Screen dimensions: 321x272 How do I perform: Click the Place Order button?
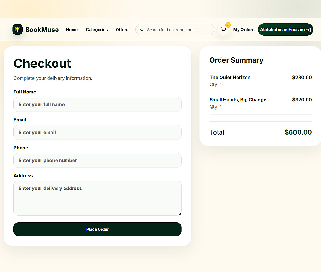pyautogui.click(x=98, y=229)
